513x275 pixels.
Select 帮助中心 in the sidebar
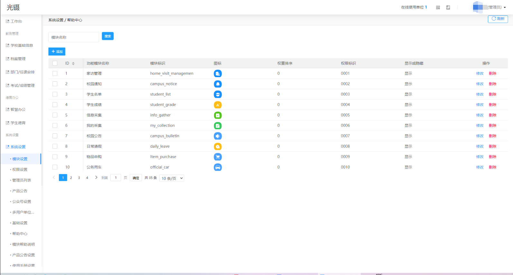coord(20,234)
